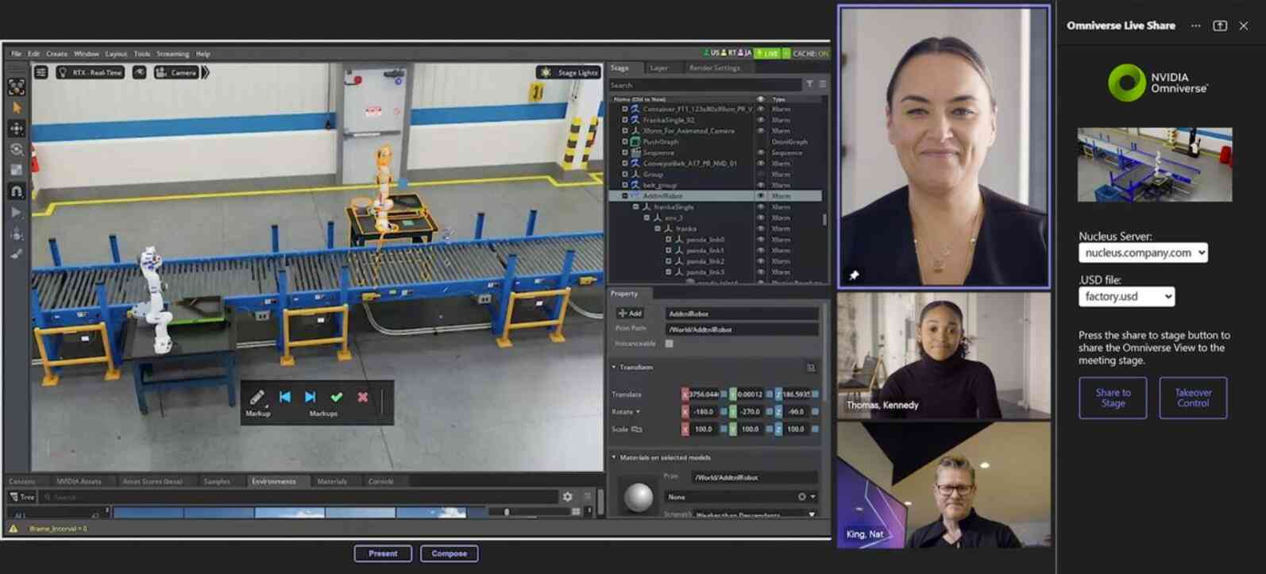This screenshot has width=1266, height=574.
Task: Toggle visibility of panda_link0
Action: click(761, 239)
